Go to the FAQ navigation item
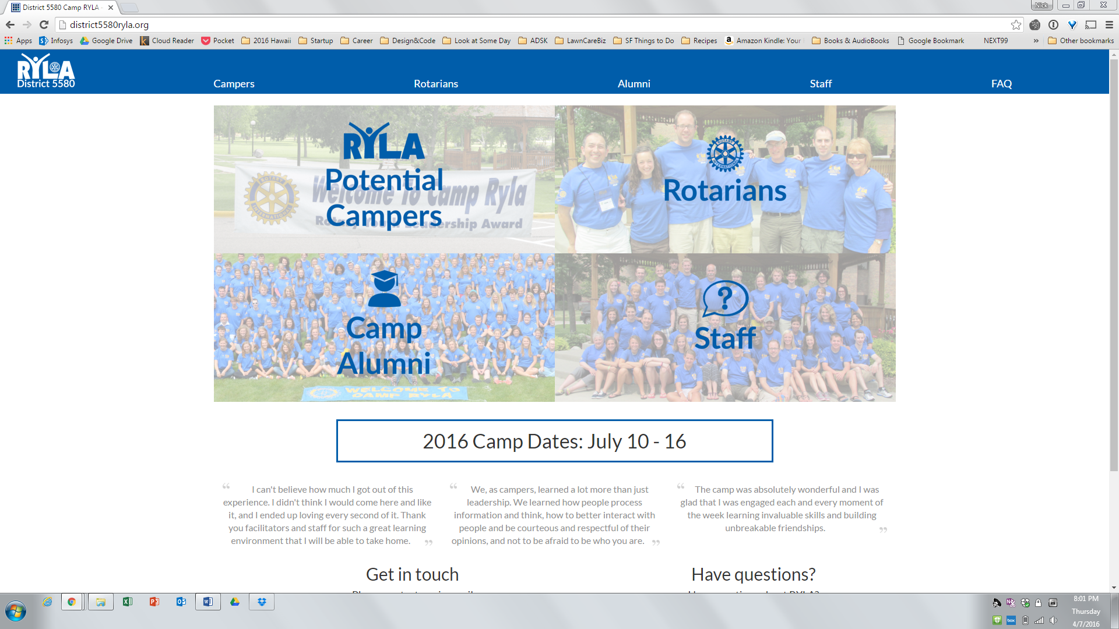 pyautogui.click(x=1001, y=84)
